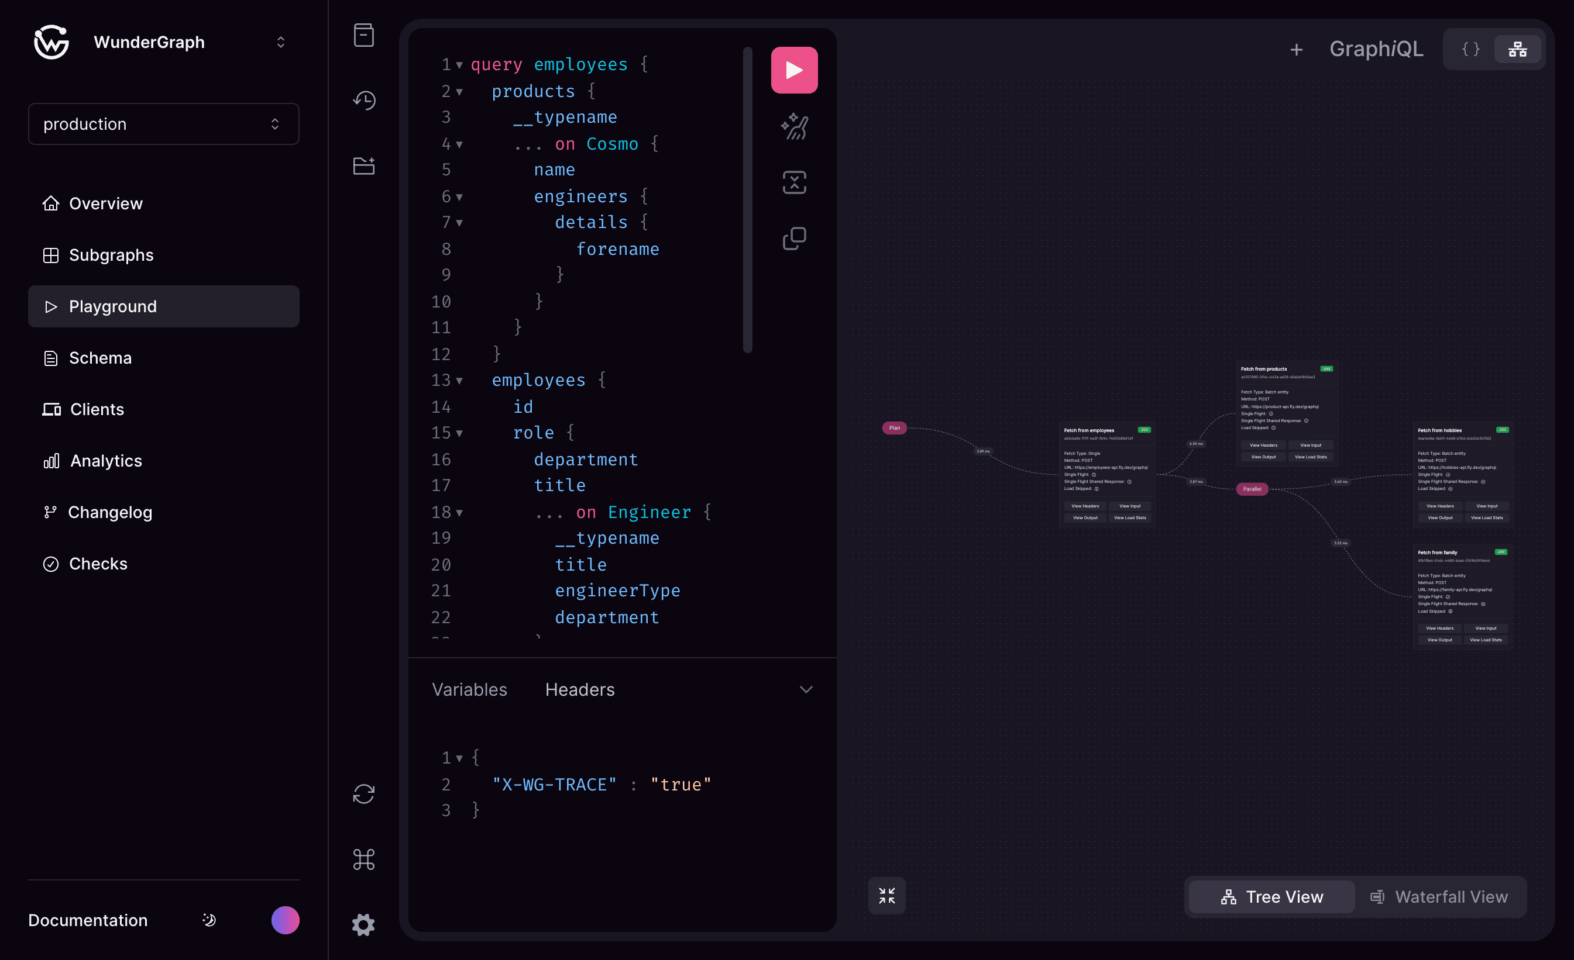
Task: Open the production environment dropdown
Action: click(x=163, y=124)
